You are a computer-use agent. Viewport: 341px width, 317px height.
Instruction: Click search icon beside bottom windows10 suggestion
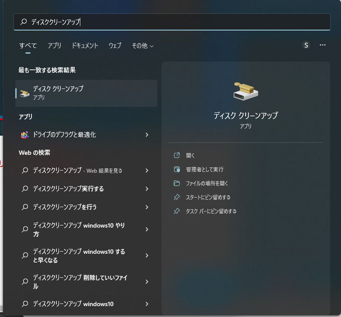(x=25, y=304)
